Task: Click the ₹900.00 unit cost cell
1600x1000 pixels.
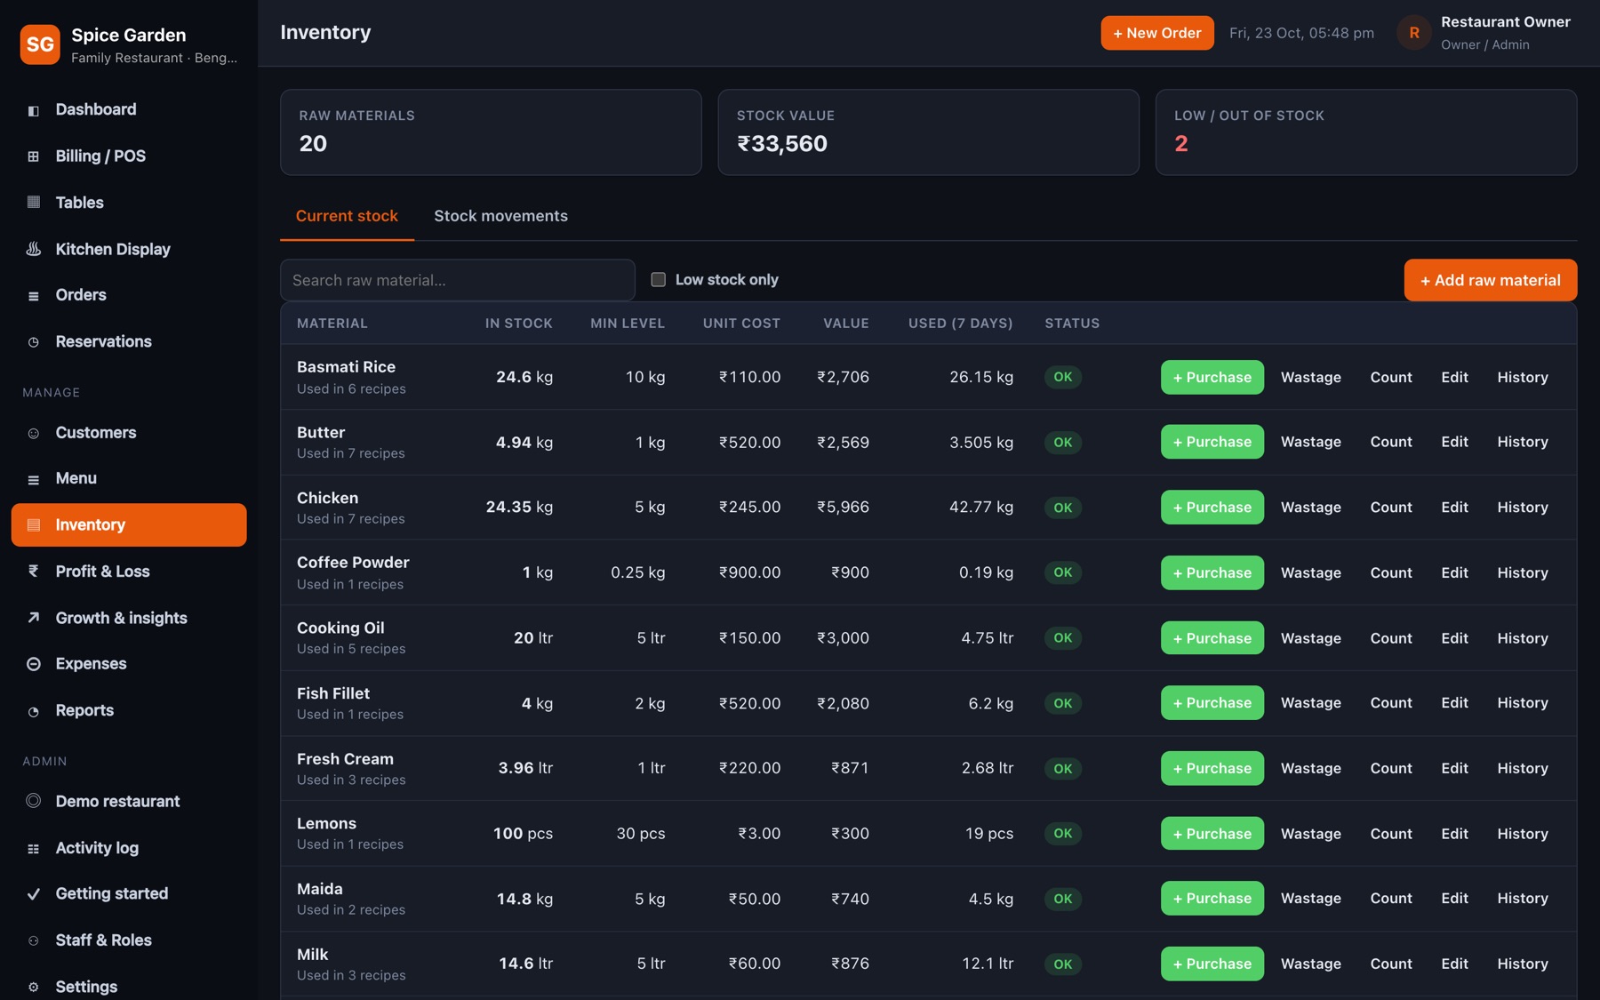Action: pyautogui.click(x=749, y=572)
